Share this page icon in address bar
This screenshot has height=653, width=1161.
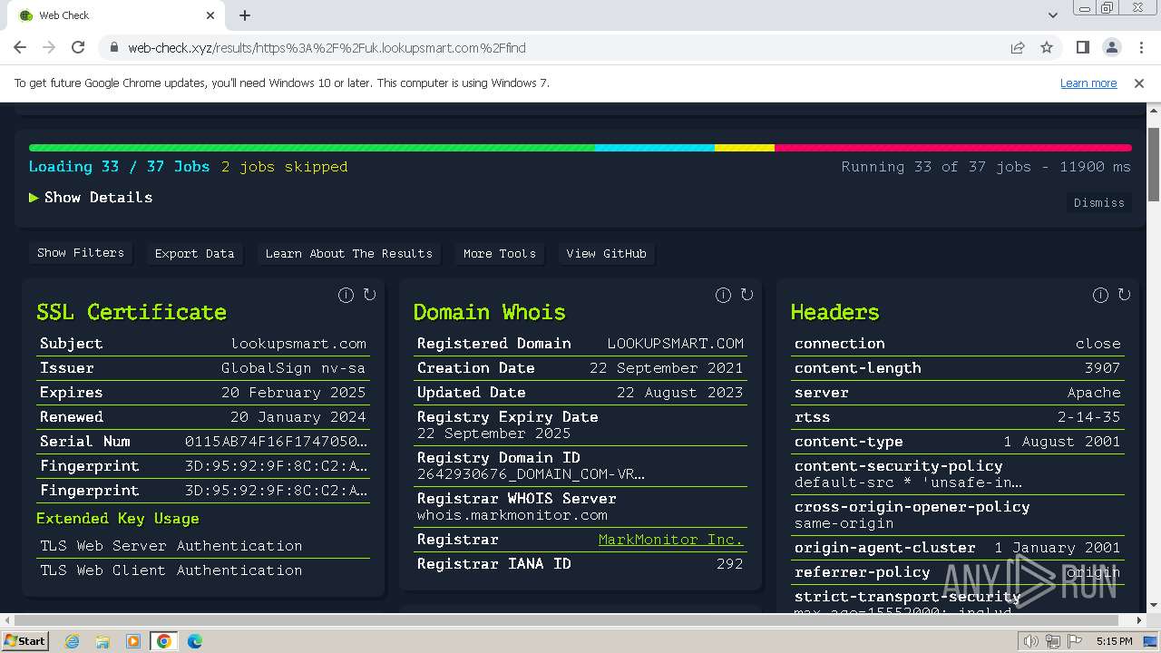[1018, 48]
